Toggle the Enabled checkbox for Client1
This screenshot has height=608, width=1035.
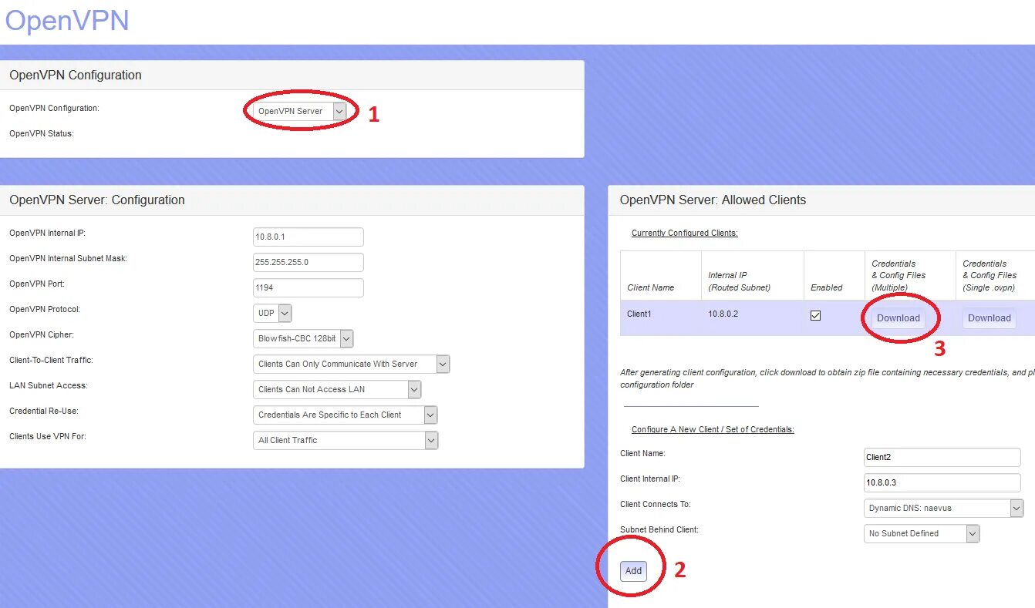(815, 315)
